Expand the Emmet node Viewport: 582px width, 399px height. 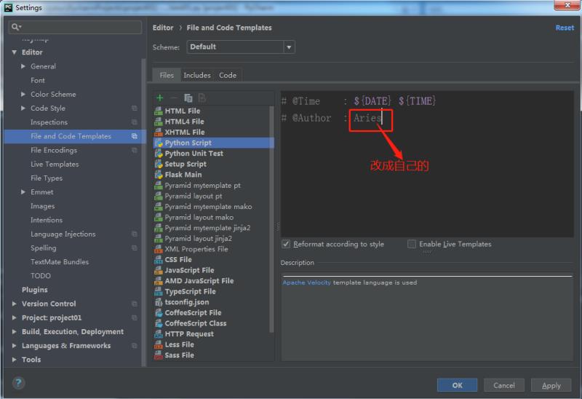click(23, 192)
